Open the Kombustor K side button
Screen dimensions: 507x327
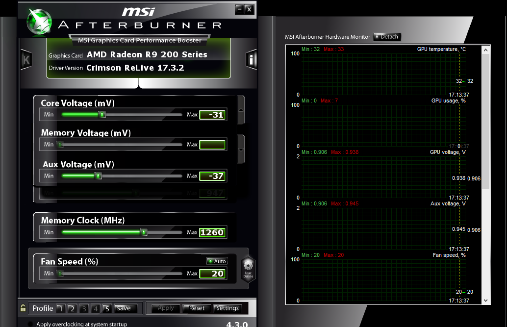[26, 59]
